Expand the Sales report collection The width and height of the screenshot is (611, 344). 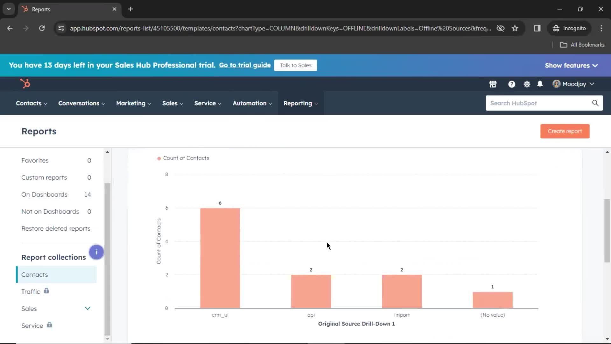point(88,308)
